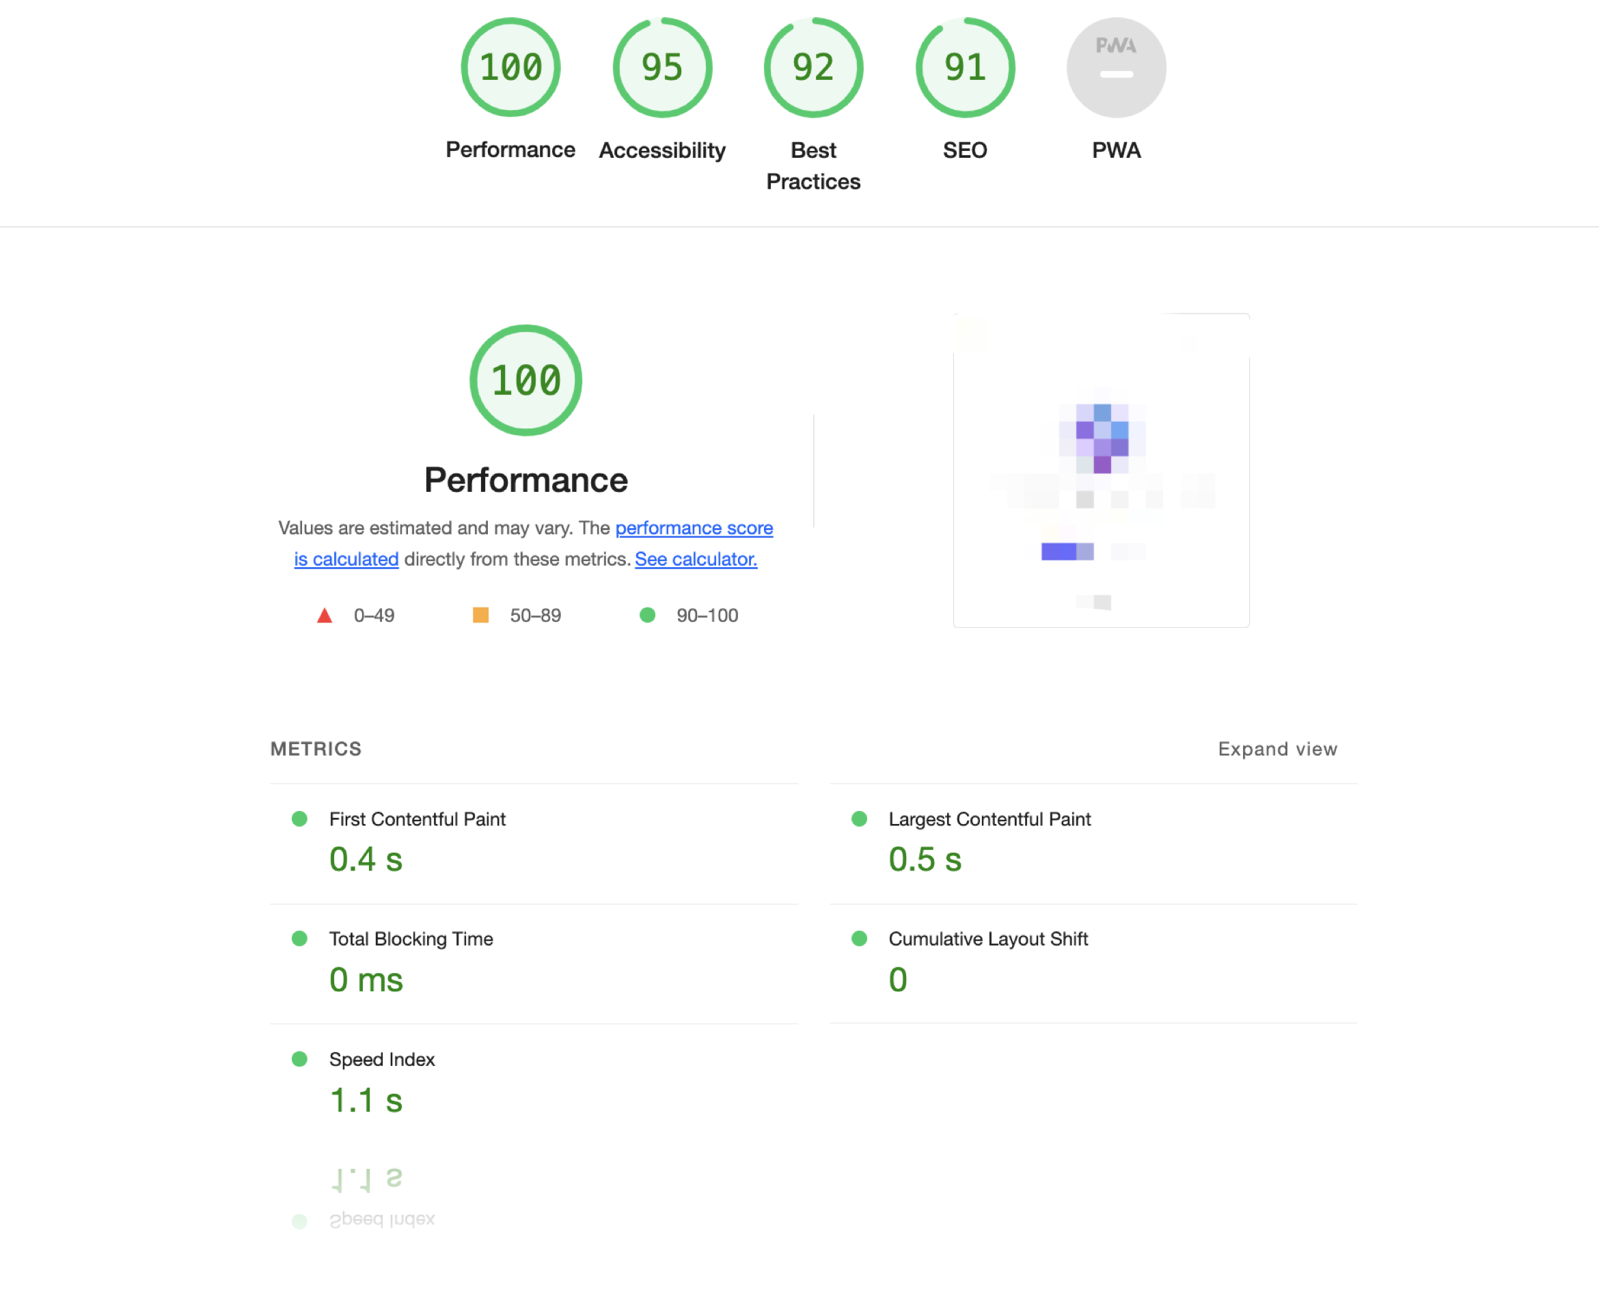The width and height of the screenshot is (1599, 1305).
Task: Click the SEO 91 score gauge
Action: pos(966,68)
